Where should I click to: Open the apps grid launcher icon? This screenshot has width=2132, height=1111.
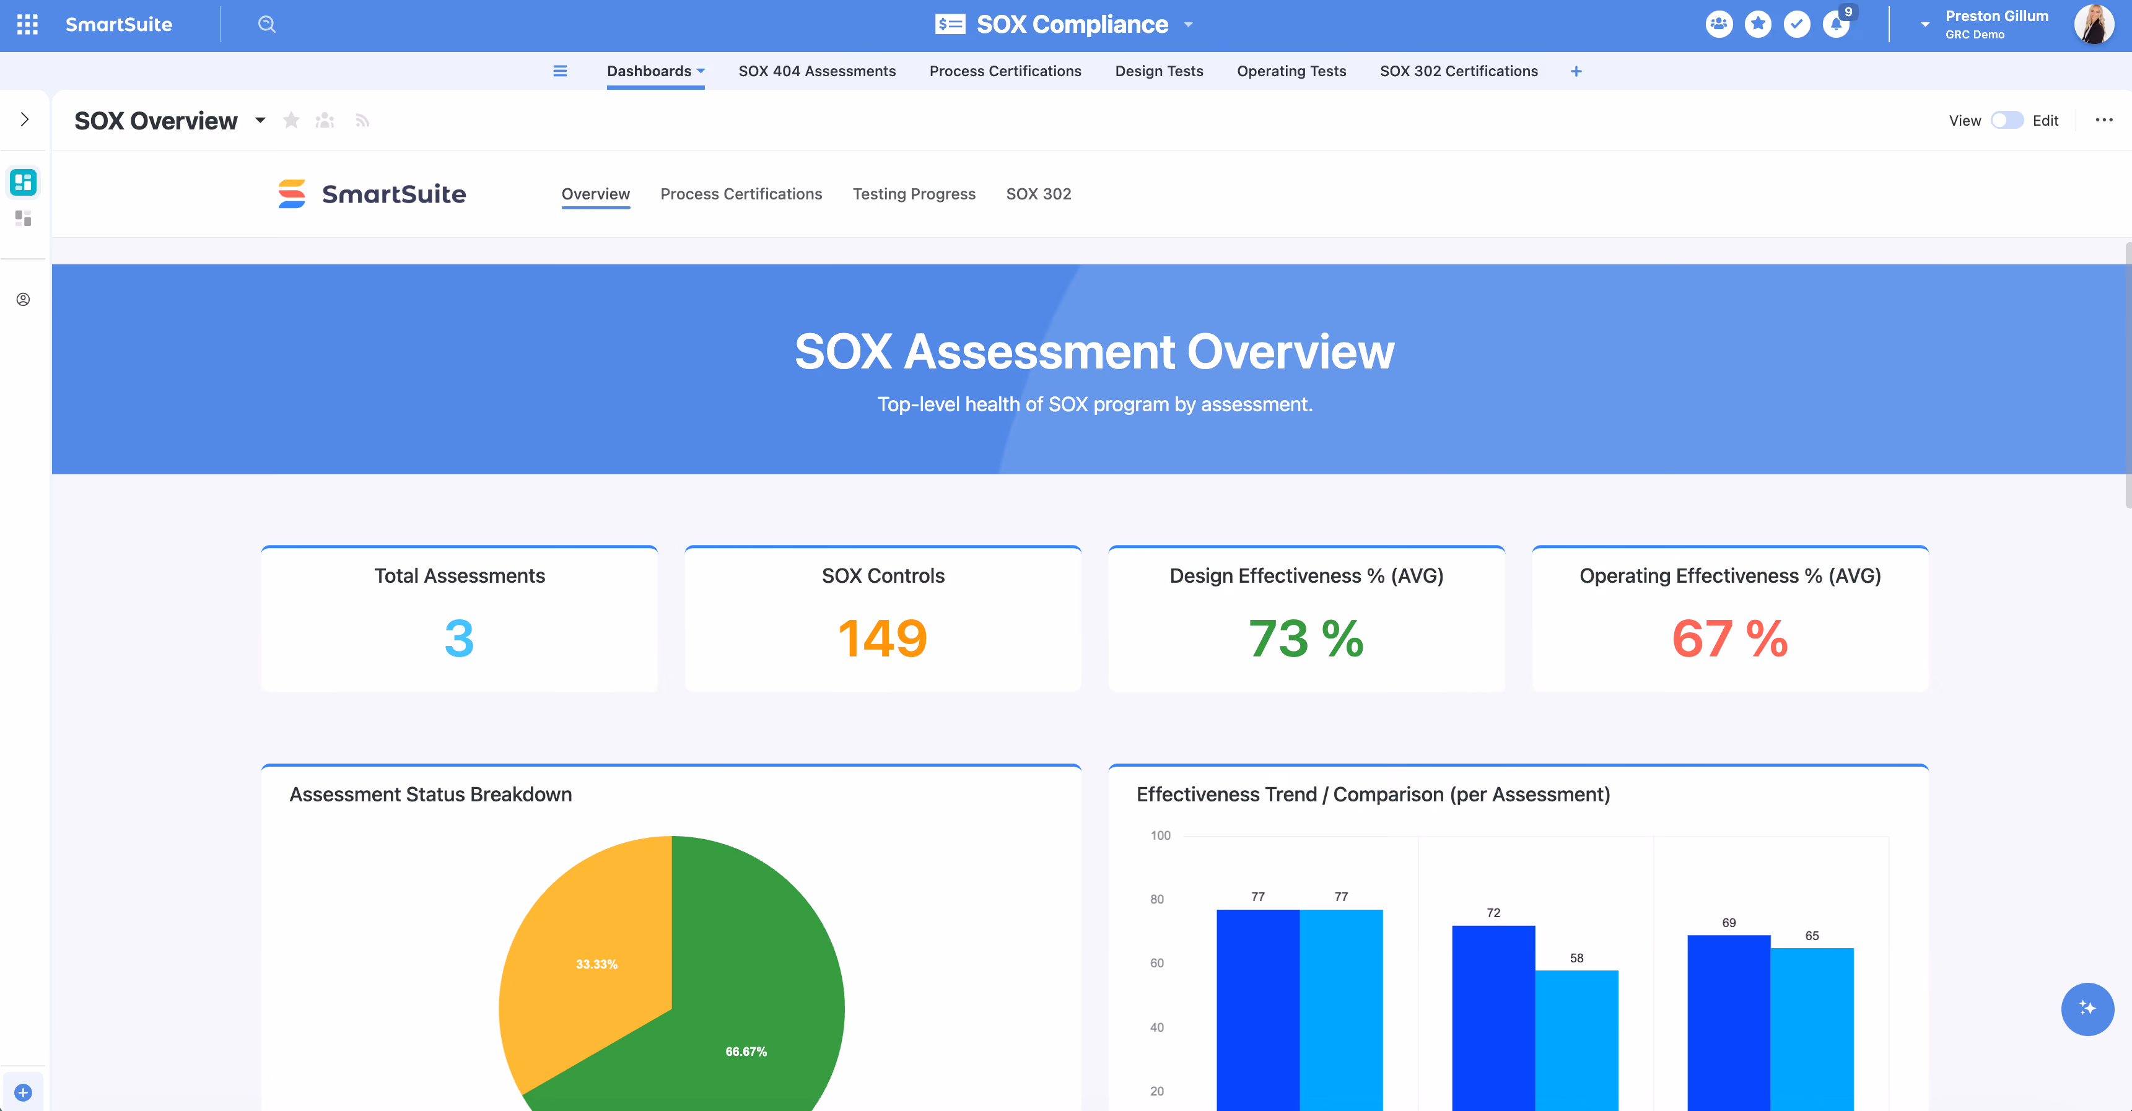tap(27, 25)
